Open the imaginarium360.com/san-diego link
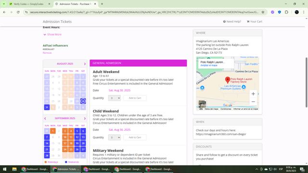 221,134
